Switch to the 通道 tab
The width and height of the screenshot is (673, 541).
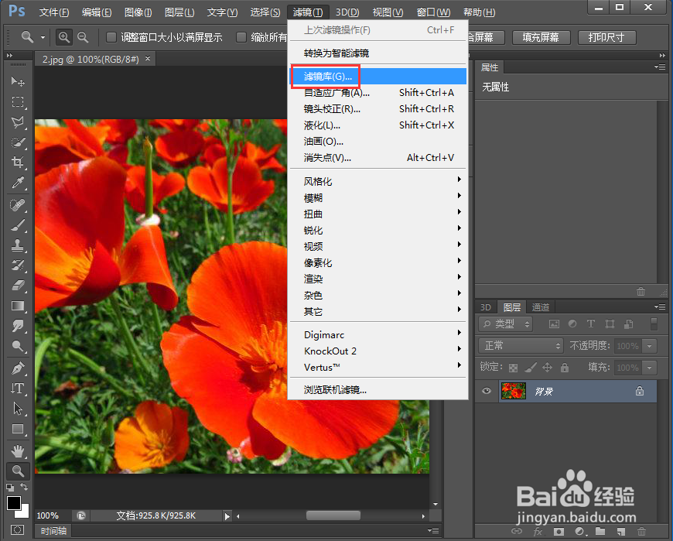click(x=541, y=307)
